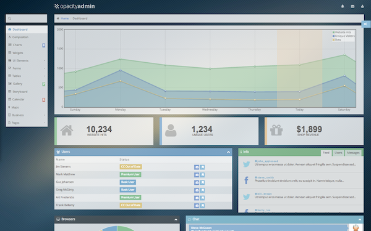Click bookmark icon for Frank Bellamy

202,206
